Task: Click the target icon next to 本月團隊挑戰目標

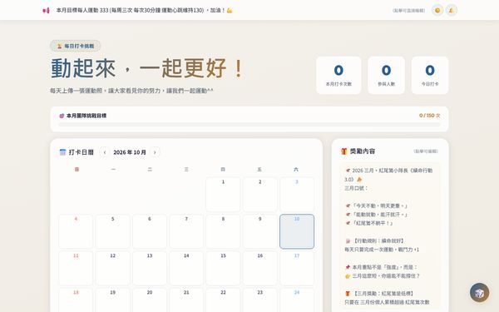Action: point(62,116)
